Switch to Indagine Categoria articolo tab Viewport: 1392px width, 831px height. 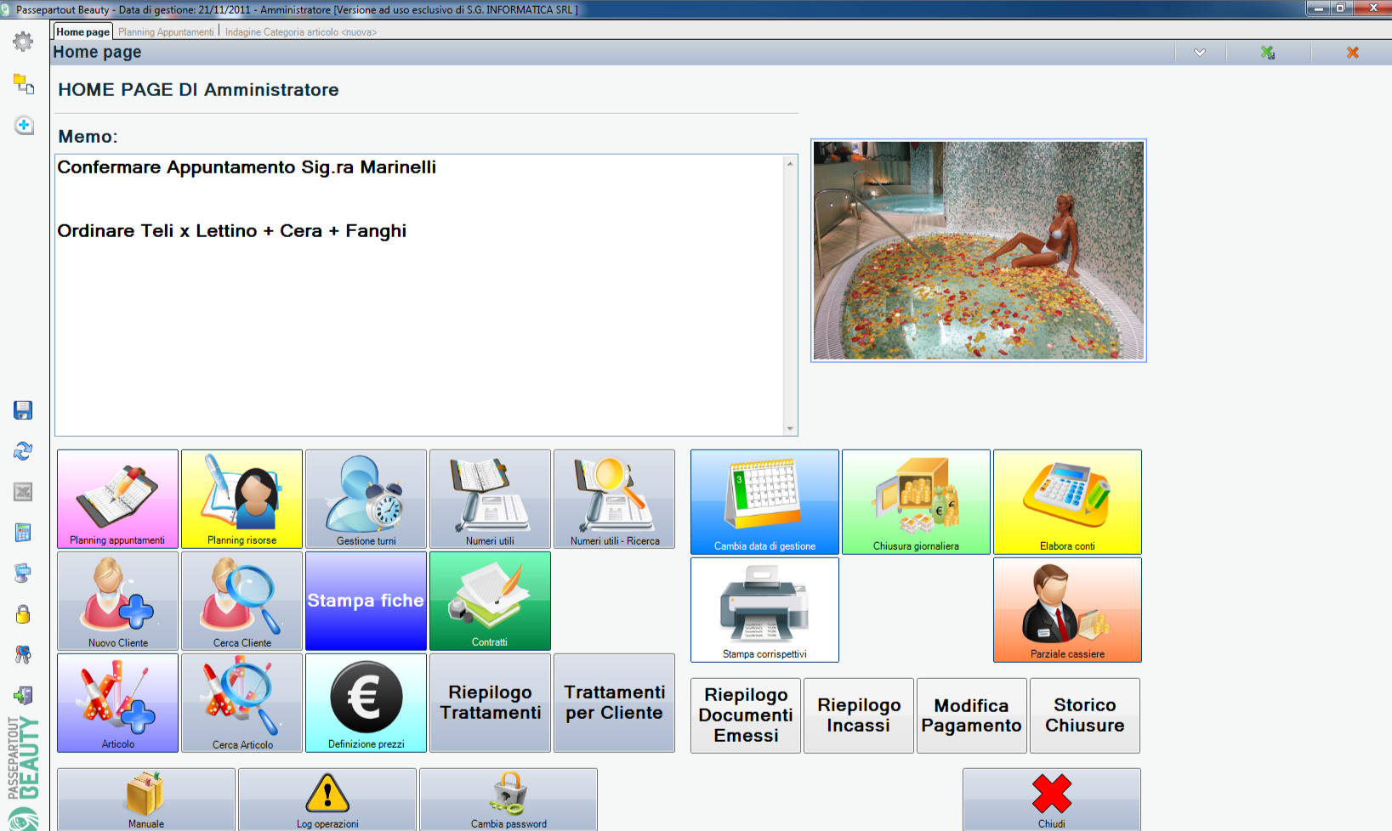[300, 32]
